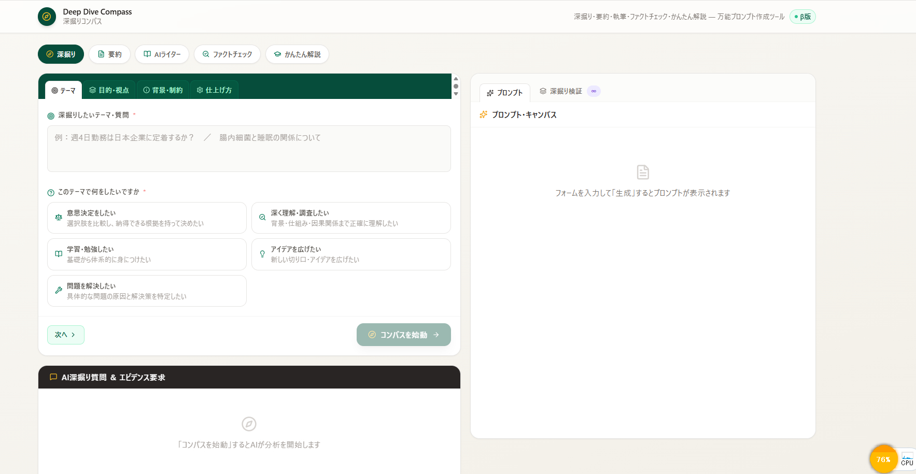
Task: Click the Deep Dive Compass logo icon
Action: 47,17
